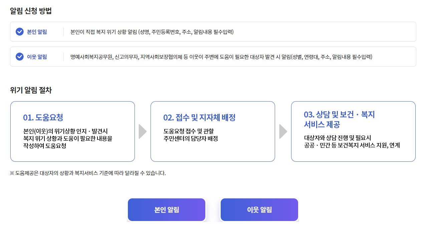Select the 이웃 알림 method row
The height and width of the screenshot is (229, 443).
click(214, 57)
